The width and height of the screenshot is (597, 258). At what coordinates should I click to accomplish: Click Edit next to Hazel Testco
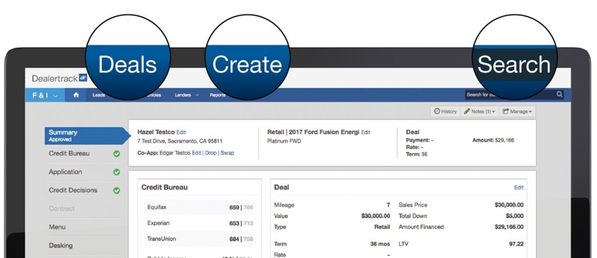coord(181,133)
